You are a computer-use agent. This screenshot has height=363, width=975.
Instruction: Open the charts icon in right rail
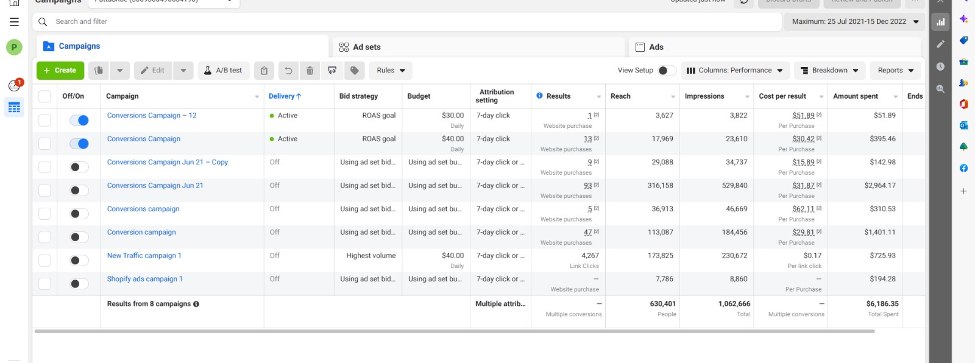tap(941, 22)
